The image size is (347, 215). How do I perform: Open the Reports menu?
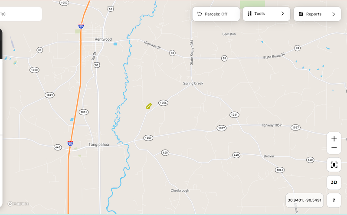(317, 14)
